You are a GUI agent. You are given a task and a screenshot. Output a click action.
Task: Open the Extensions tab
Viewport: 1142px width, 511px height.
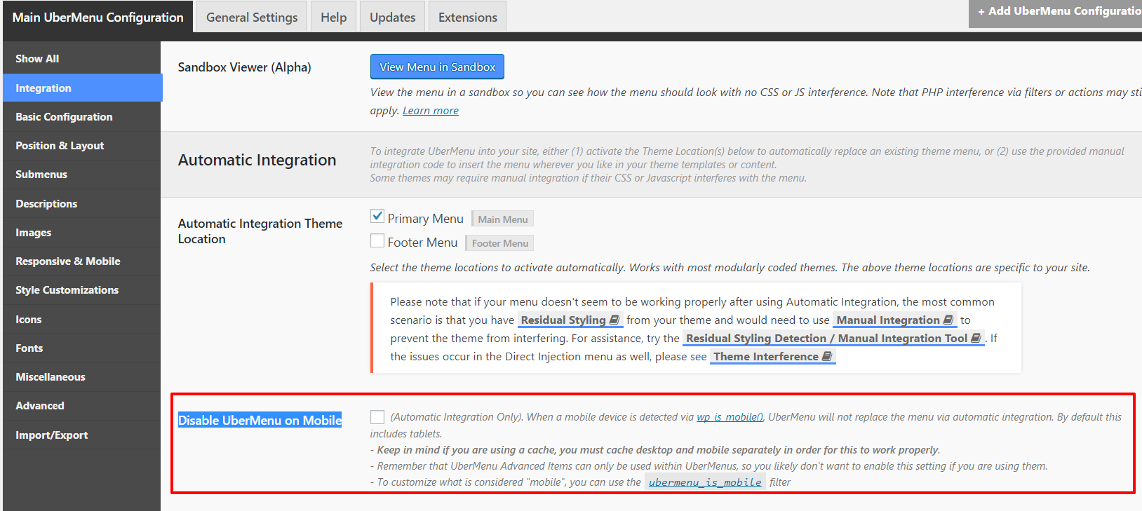(468, 17)
